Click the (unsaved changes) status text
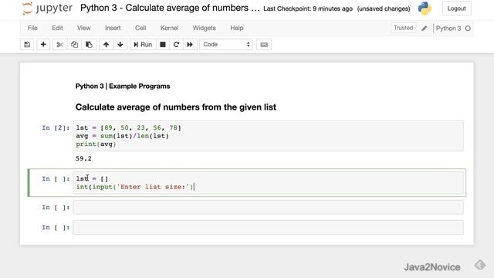 coord(384,8)
